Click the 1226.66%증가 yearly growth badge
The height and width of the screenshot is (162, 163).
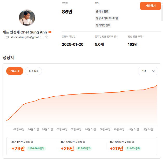pyautogui.click(x=36, y=148)
